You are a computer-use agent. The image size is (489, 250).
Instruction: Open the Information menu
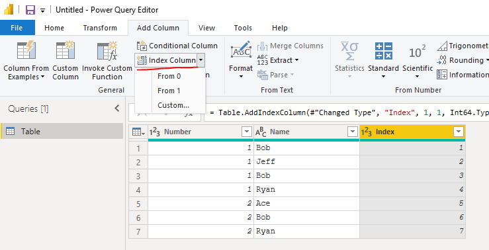(x=463, y=75)
